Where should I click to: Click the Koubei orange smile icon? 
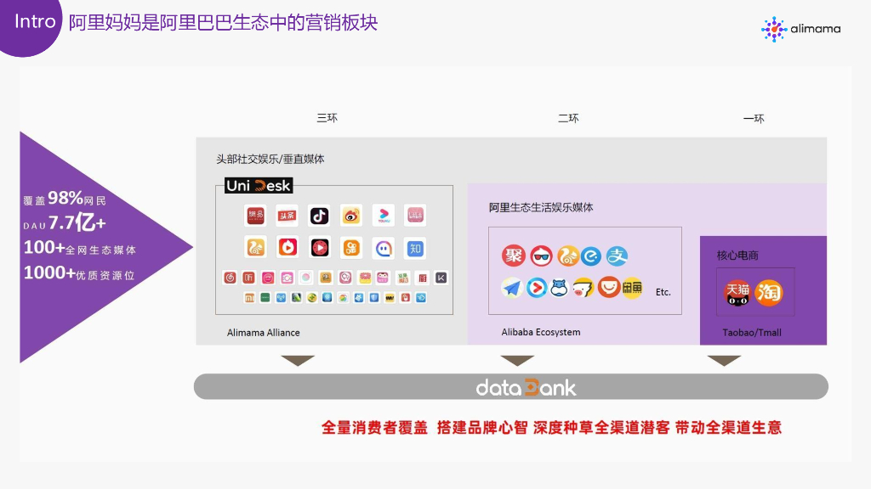point(609,287)
